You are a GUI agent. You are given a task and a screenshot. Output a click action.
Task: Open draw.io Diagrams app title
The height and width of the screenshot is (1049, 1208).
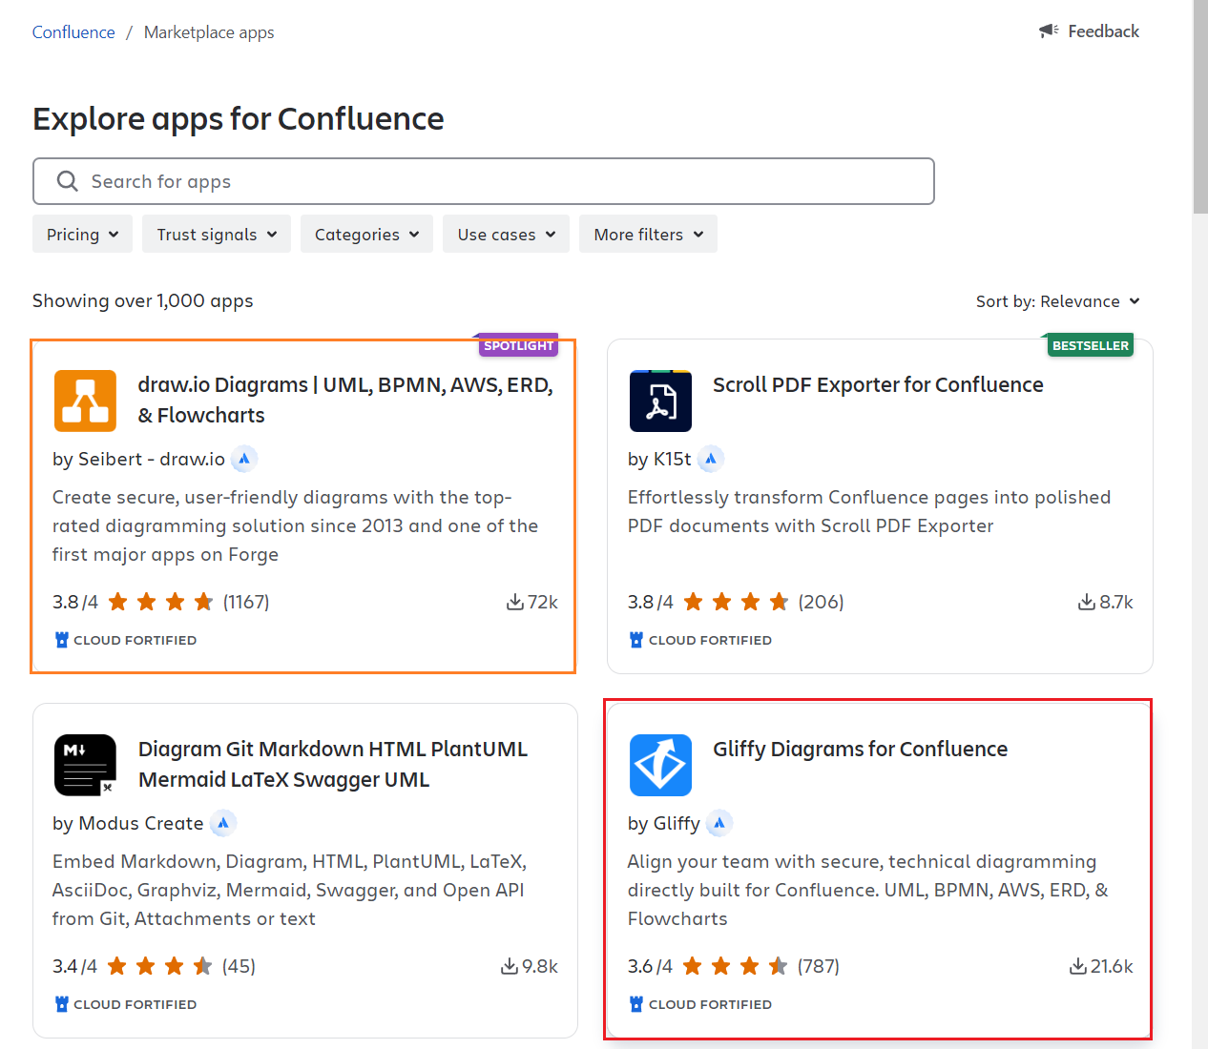tap(345, 400)
